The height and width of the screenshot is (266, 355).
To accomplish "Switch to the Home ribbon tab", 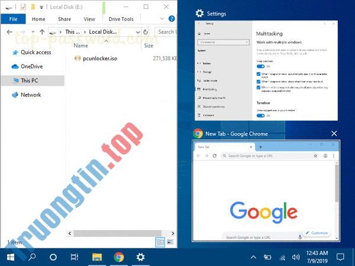I will pyautogui.click(x=38, y=19).
